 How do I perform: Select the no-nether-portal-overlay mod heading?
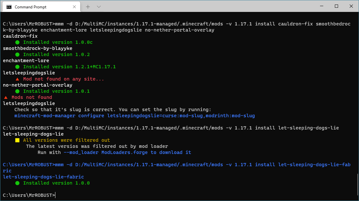(x=37, y=85)
